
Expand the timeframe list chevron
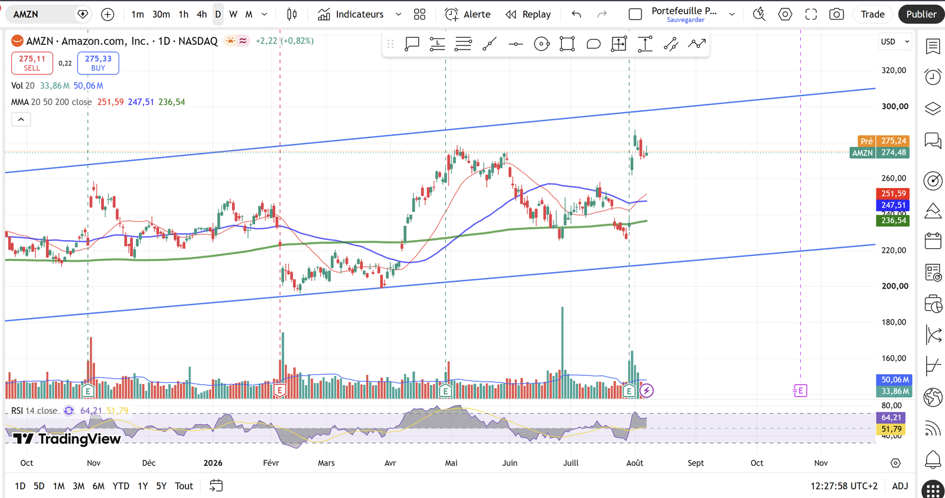coord(265,14)
